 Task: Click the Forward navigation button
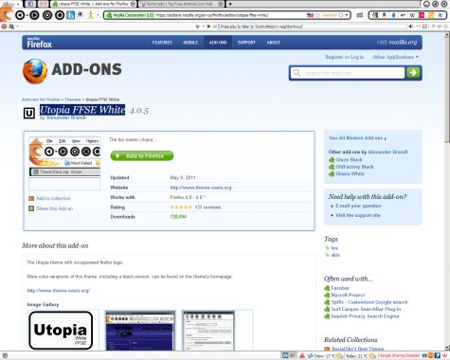coord(34,15)
